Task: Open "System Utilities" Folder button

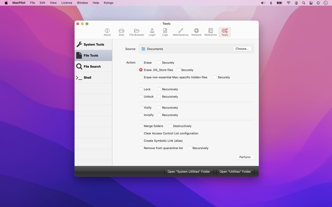Action: [x=189, y=171]
